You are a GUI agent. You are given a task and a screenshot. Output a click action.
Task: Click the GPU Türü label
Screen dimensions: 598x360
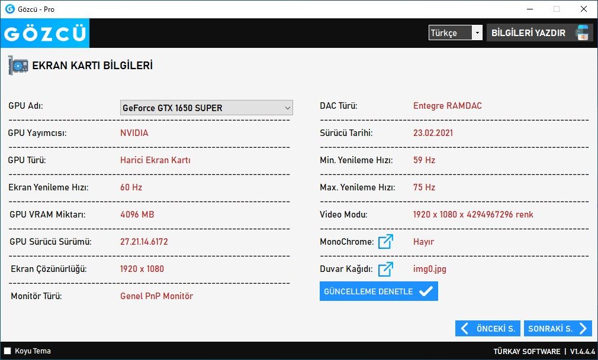click(x=27, y=160)
